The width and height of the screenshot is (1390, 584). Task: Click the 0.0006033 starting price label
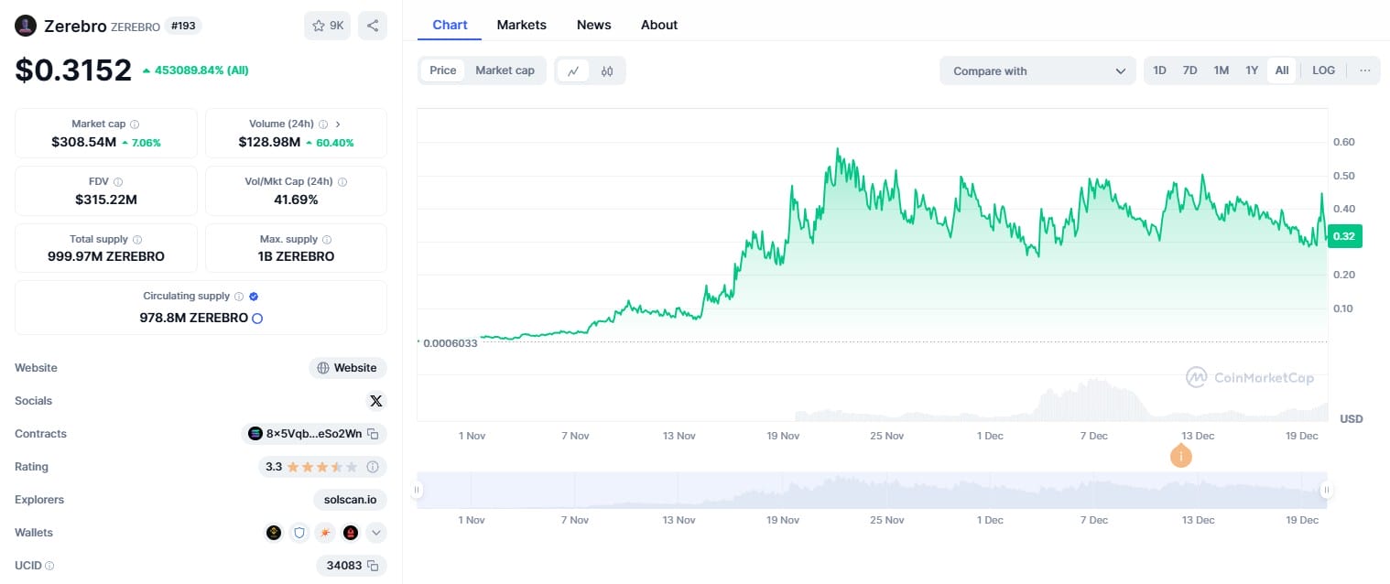(450, 343)
